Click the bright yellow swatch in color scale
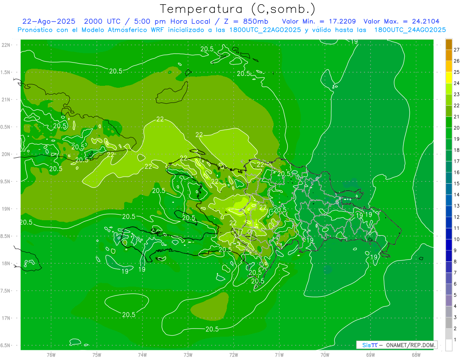This screenshot has height=360, width=467. (x=449, y=78)
